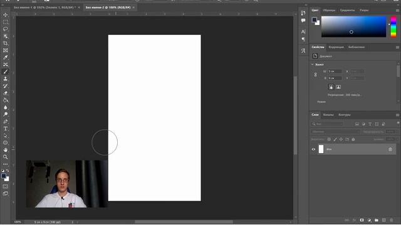Screen dimensions: 401x225
Task: Click Color panel foreground swatch
Action: point(315,20)
